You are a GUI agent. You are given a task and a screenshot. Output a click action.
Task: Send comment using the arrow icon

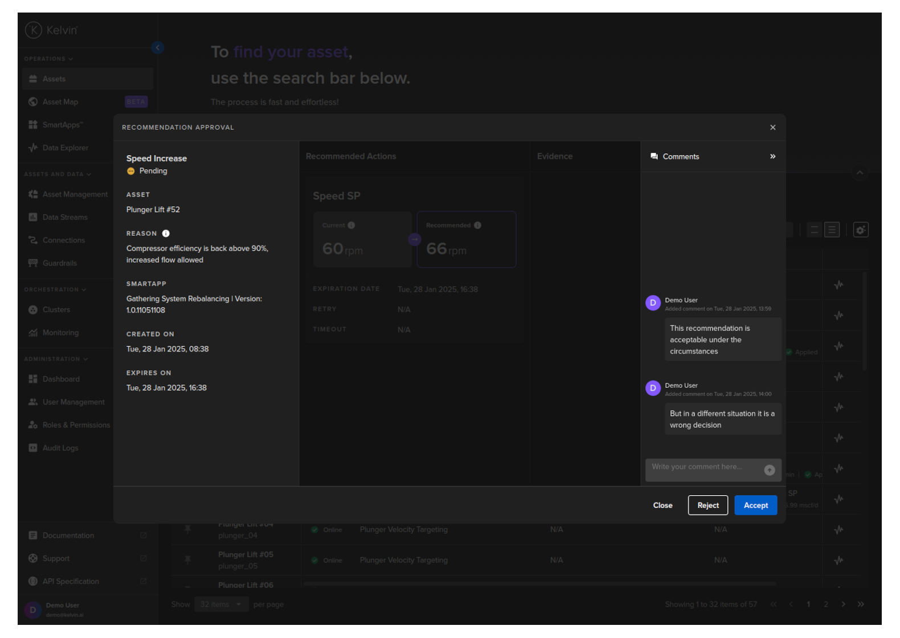coord(769,470)
